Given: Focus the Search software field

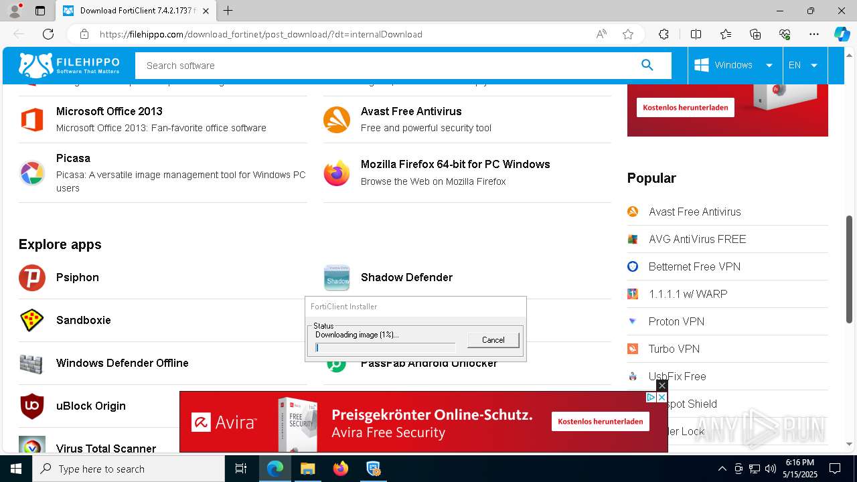Looking at the screenshot, I should (387, 66).
